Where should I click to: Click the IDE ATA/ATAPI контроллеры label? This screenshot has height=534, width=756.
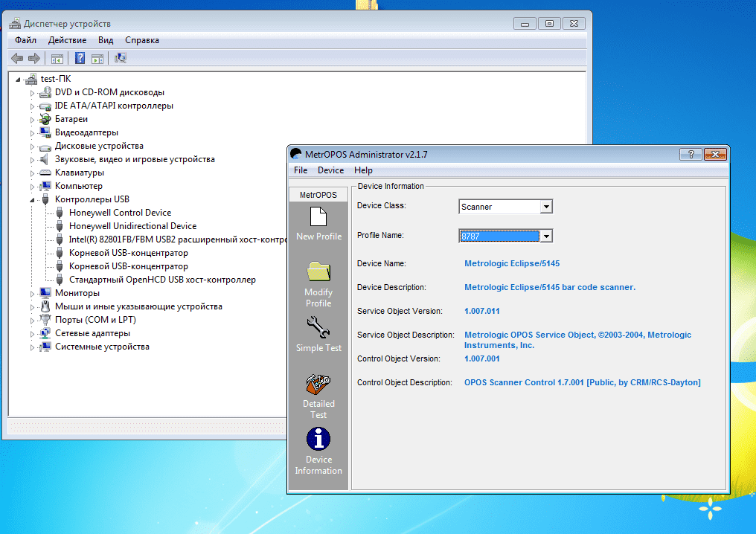pyautogui.click(x=114, y=106)
